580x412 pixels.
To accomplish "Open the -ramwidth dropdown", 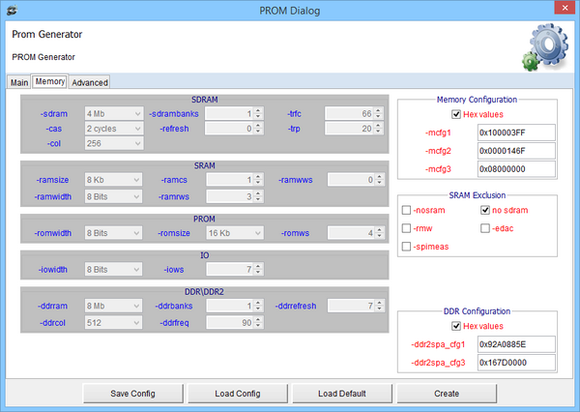I will tap(113, 196).
